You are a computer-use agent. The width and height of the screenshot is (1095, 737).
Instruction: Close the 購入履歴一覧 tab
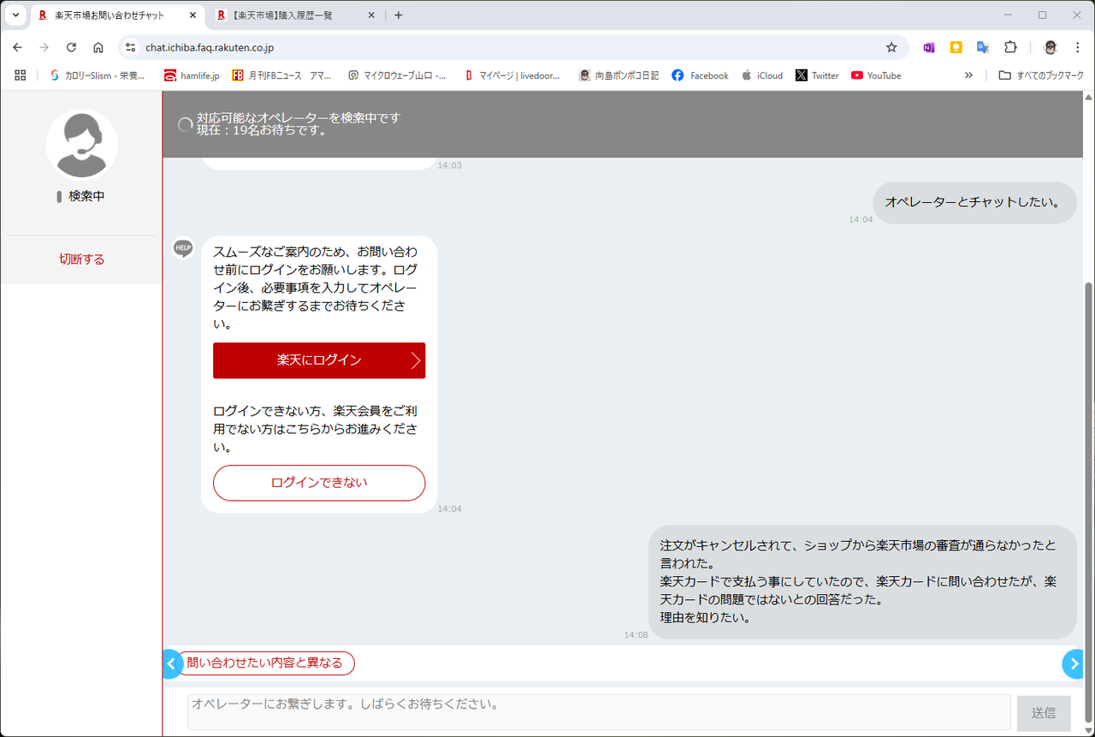tap(371, 15)
